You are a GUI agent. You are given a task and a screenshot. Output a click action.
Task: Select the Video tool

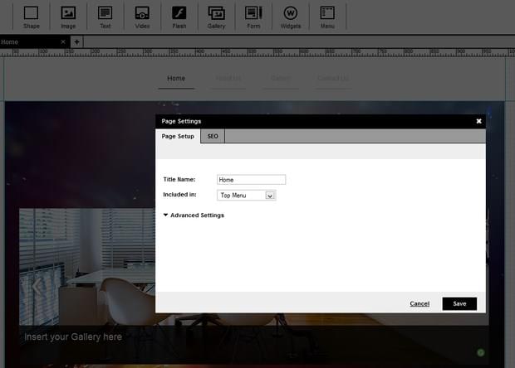coord(142,17)
